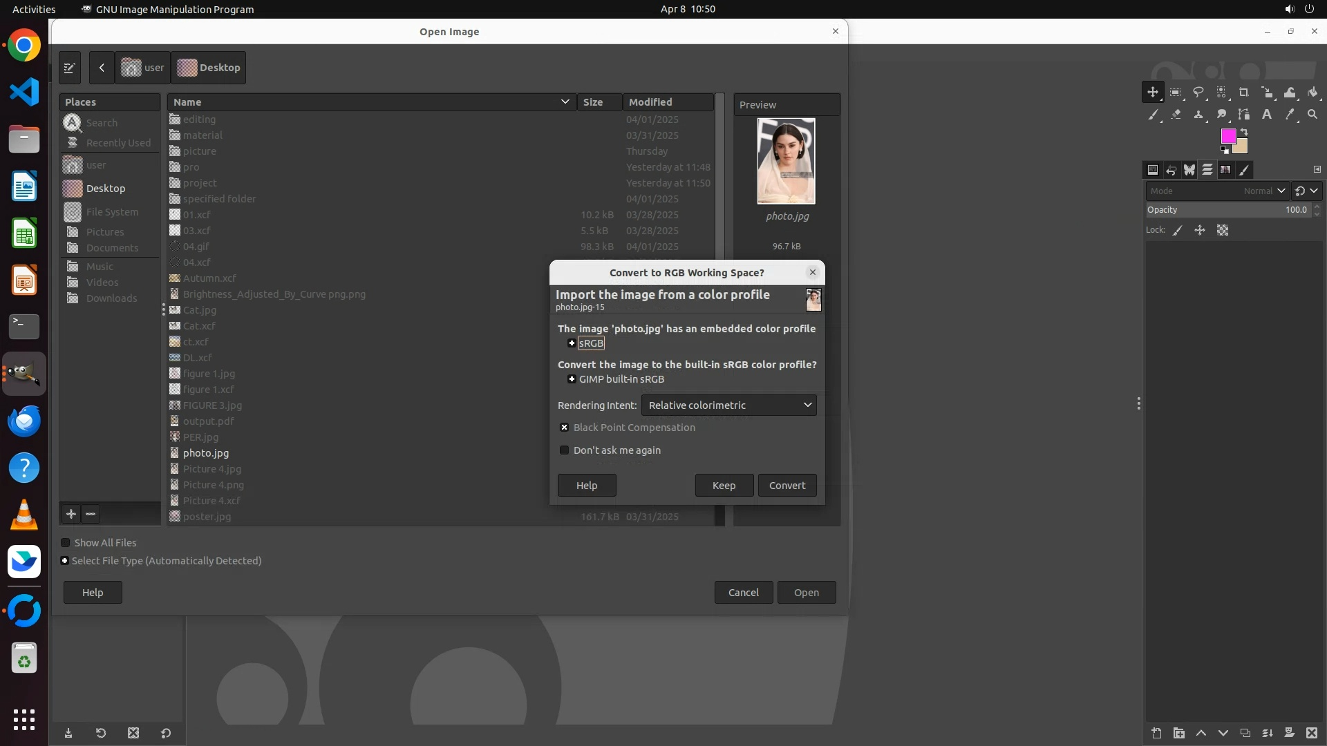
Task: Switch to the Layers dock tab
Action: pos(1207,170)
